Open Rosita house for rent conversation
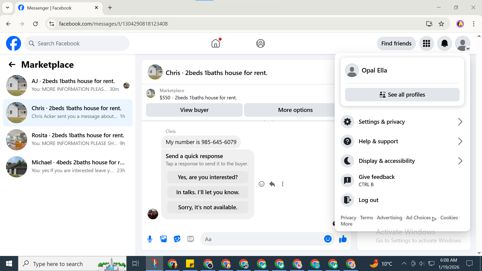482x271 pixels. point(68,140)
